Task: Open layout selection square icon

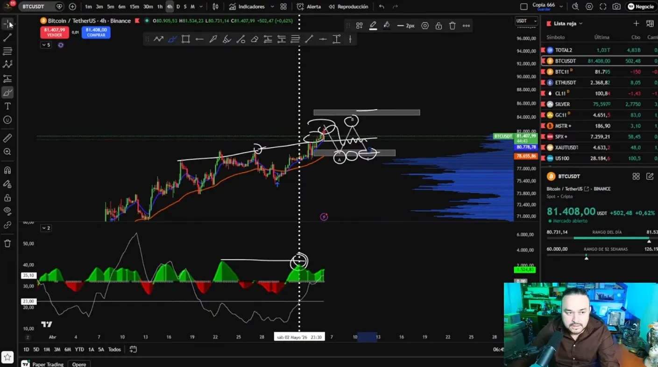Action: pyautogui.click(x=524, y=7)
